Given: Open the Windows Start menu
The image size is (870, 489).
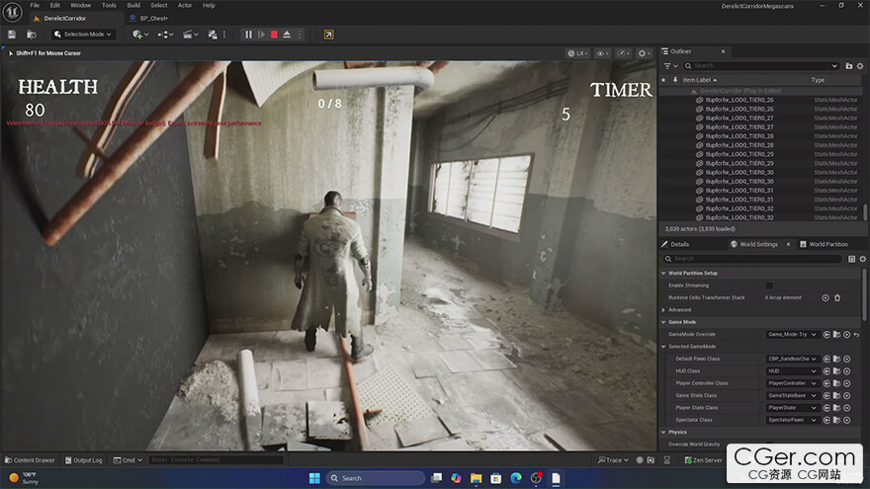Looking at the screenshot, I should point(314,478).
